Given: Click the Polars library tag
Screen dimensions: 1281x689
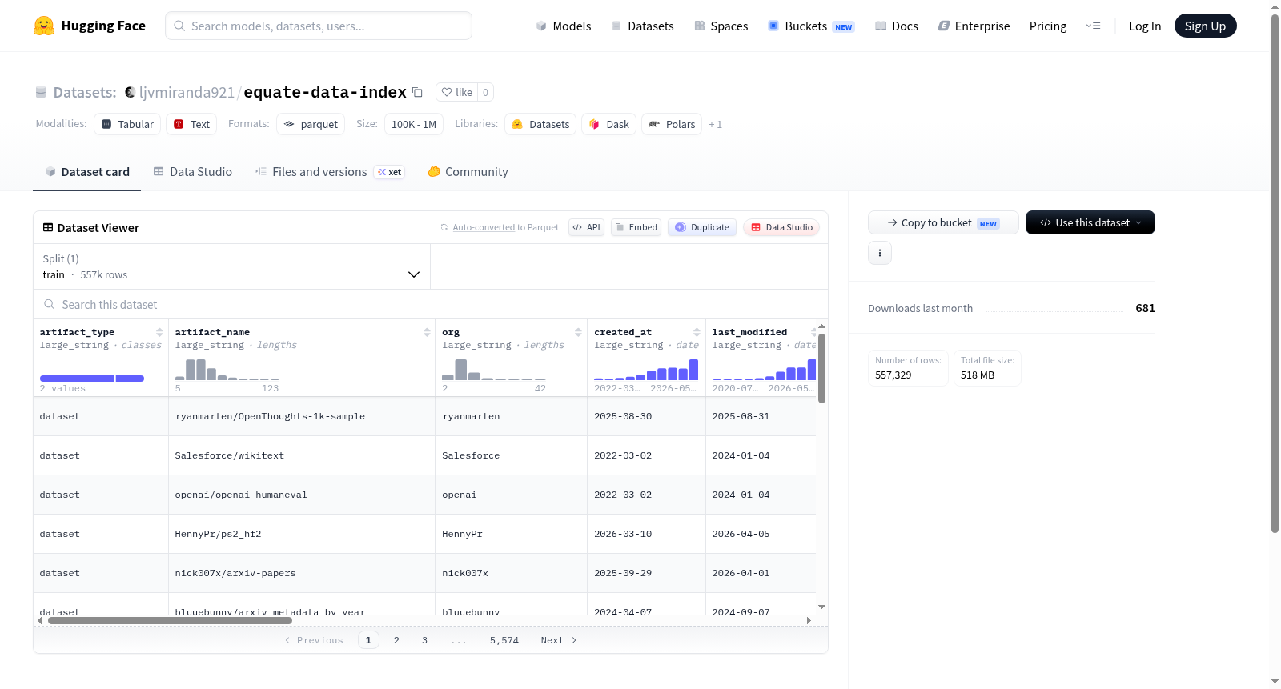Looking at the screenshot, I should pos(672,124).
